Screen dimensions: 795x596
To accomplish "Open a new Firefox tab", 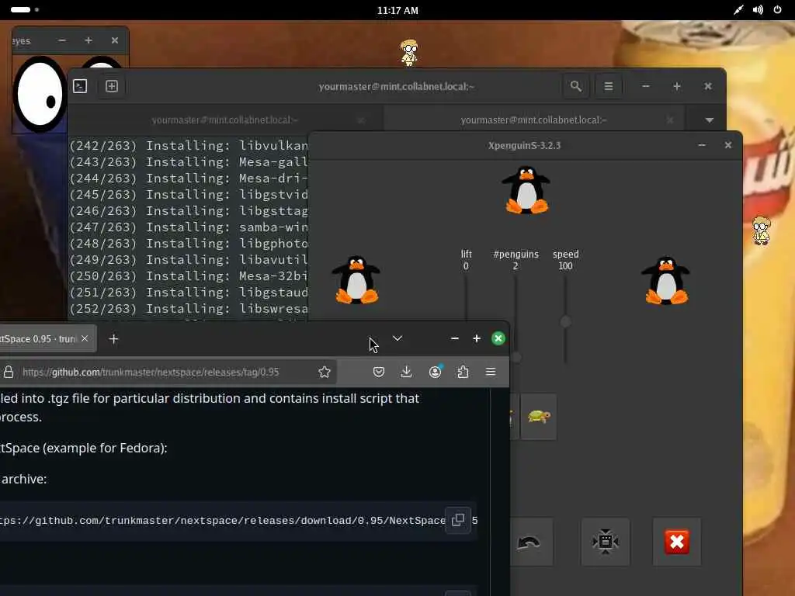I will 113,339.
